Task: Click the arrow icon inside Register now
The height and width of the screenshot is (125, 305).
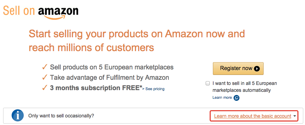Action: pos(257,68)
